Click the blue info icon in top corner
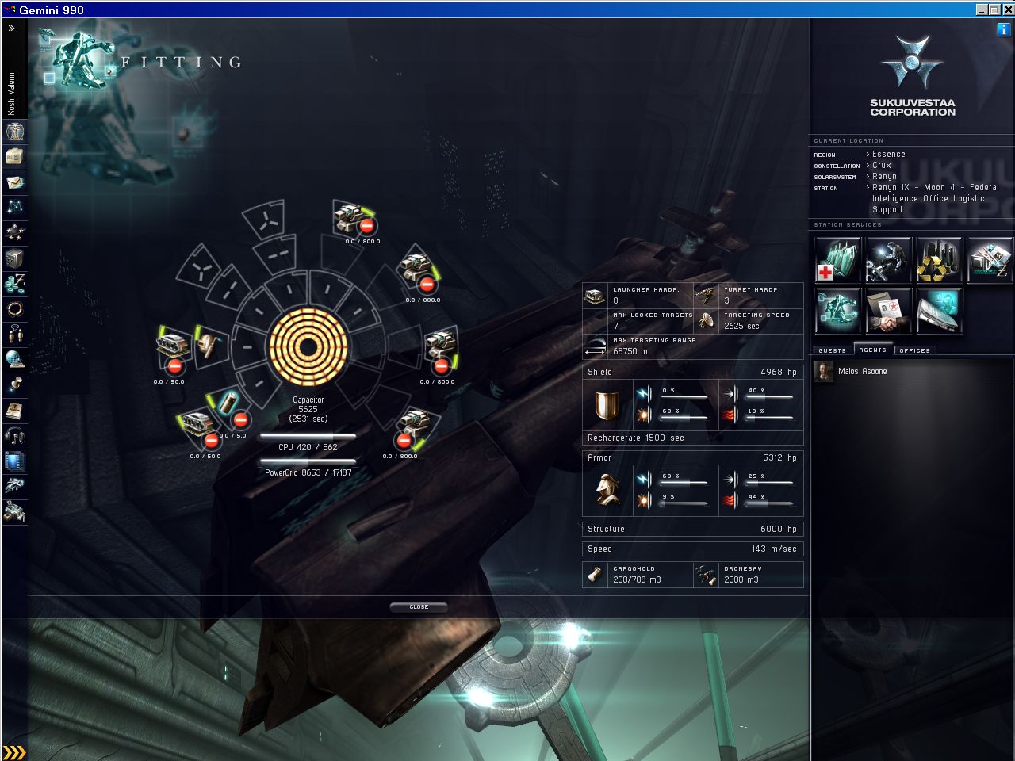 [1004, 29]
